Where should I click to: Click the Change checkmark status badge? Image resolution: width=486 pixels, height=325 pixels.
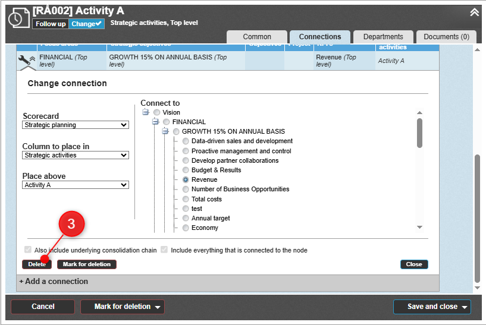(x=87, y=24)
